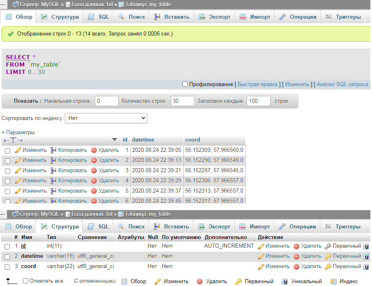The width and height of the screenshot is (372, 286).
Task: Enable the Профилирование checkbox
Action: tap(185, 84)
